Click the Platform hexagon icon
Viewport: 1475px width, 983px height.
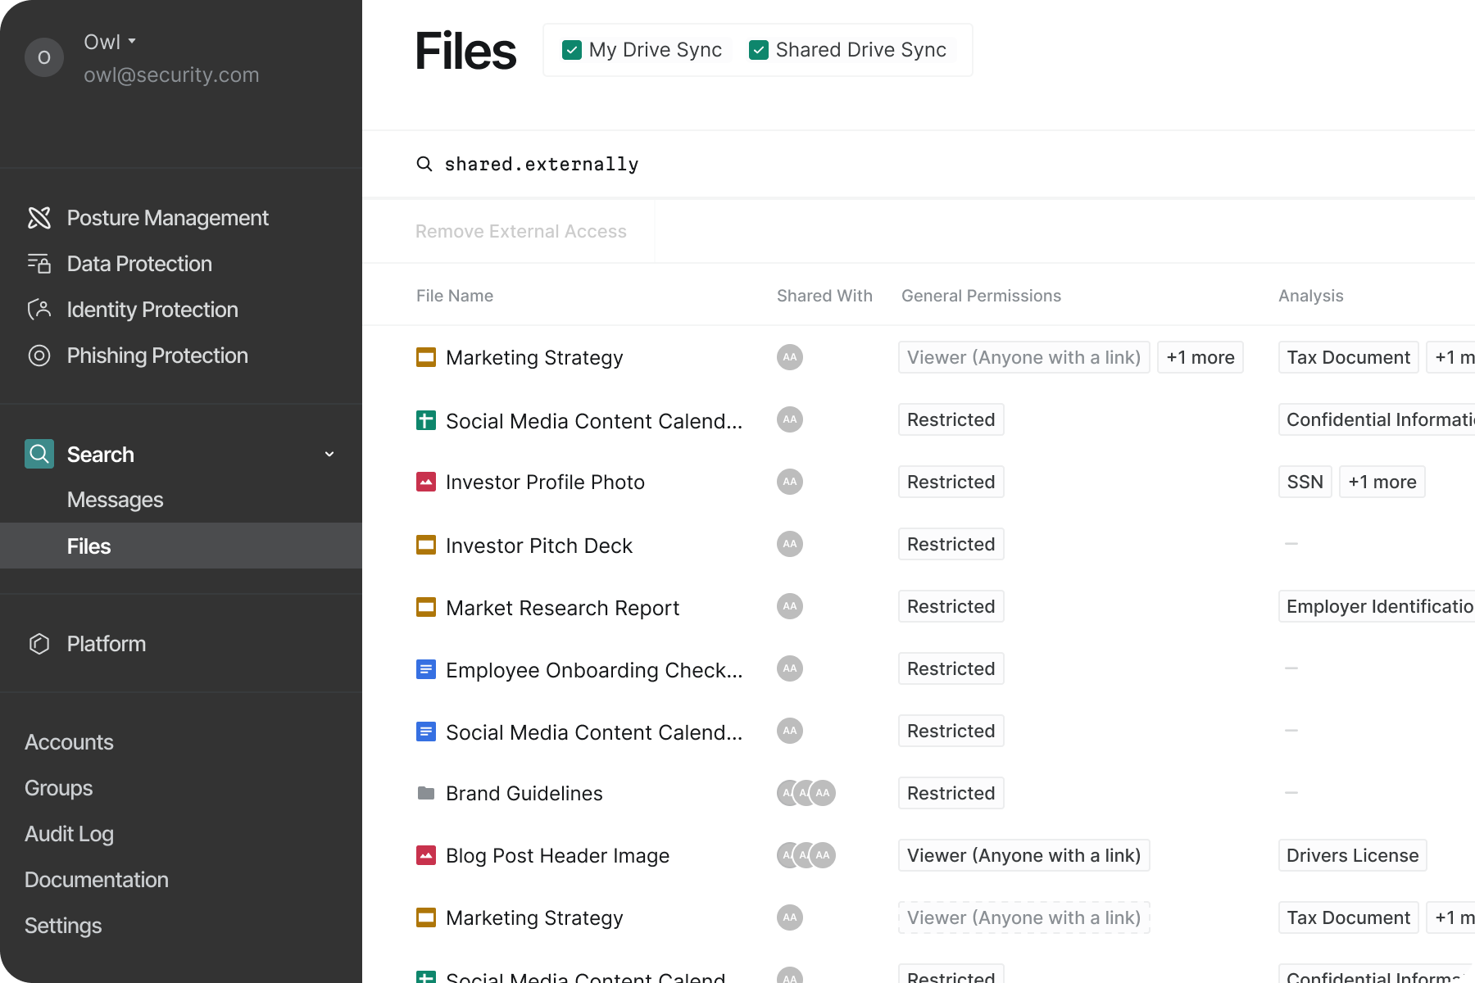(39, 644)
